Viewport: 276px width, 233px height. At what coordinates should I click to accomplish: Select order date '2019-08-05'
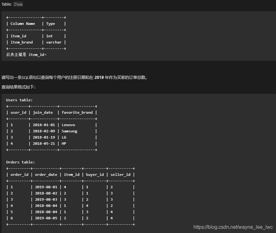click(46, 218)
